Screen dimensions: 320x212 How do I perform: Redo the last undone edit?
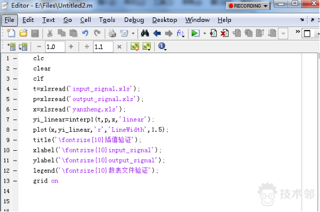[97, 33]
